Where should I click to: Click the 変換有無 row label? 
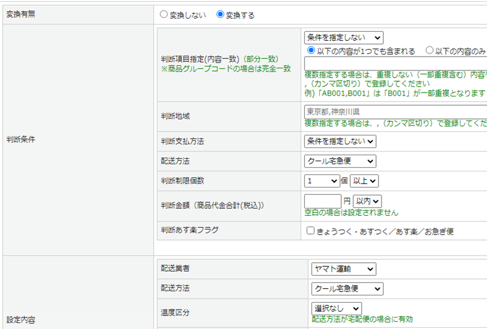click(21, 14)
